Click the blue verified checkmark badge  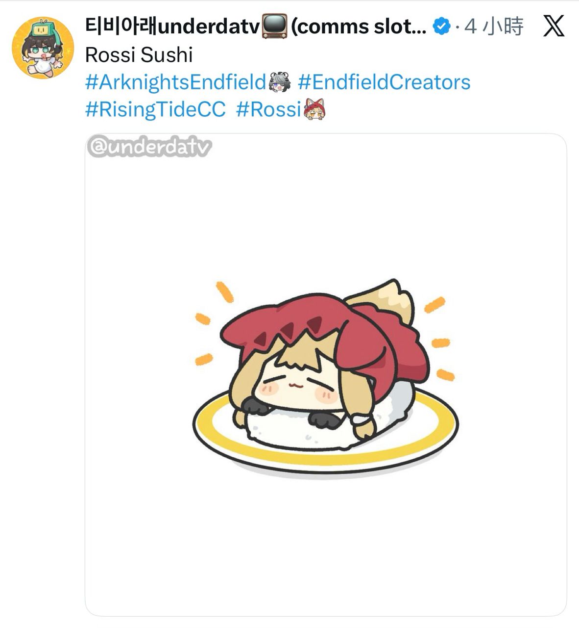442,26
